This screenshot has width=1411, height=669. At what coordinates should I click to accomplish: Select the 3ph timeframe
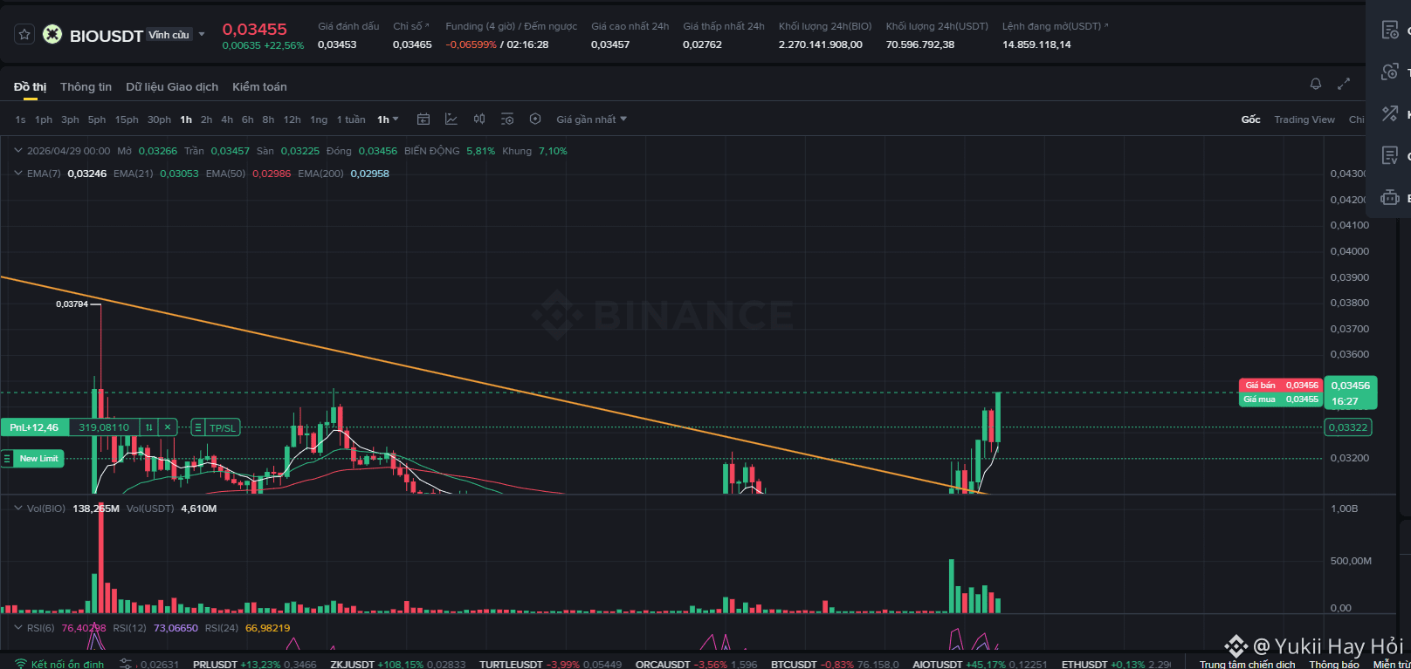[x=70, y=119]
